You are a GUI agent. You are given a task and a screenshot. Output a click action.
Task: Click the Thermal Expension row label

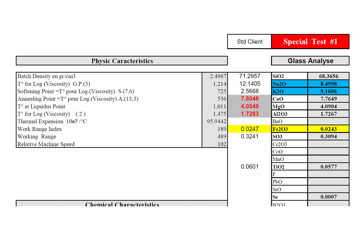(52, 121)
